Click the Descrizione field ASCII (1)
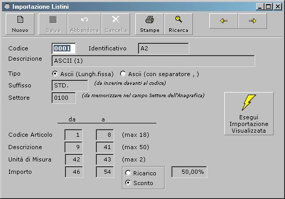285x199 pixels. coord(153,61)
